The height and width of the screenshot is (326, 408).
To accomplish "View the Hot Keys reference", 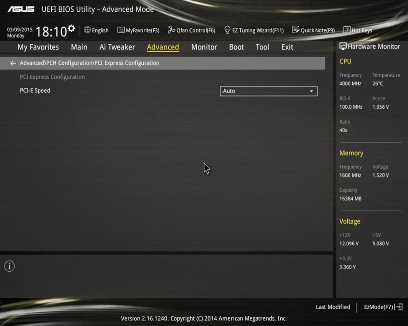I will coord(358,30).
